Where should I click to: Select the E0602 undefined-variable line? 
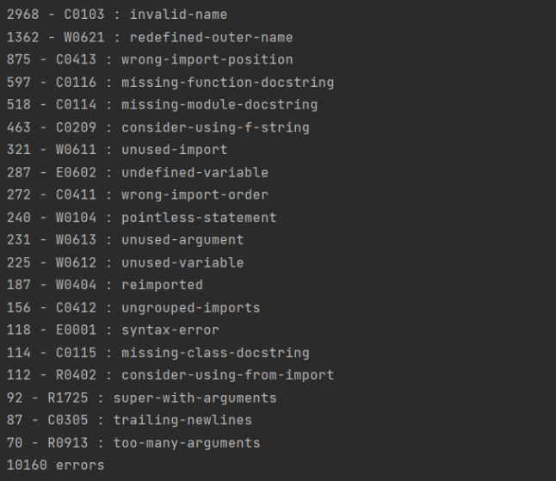[x=137, y=172]
